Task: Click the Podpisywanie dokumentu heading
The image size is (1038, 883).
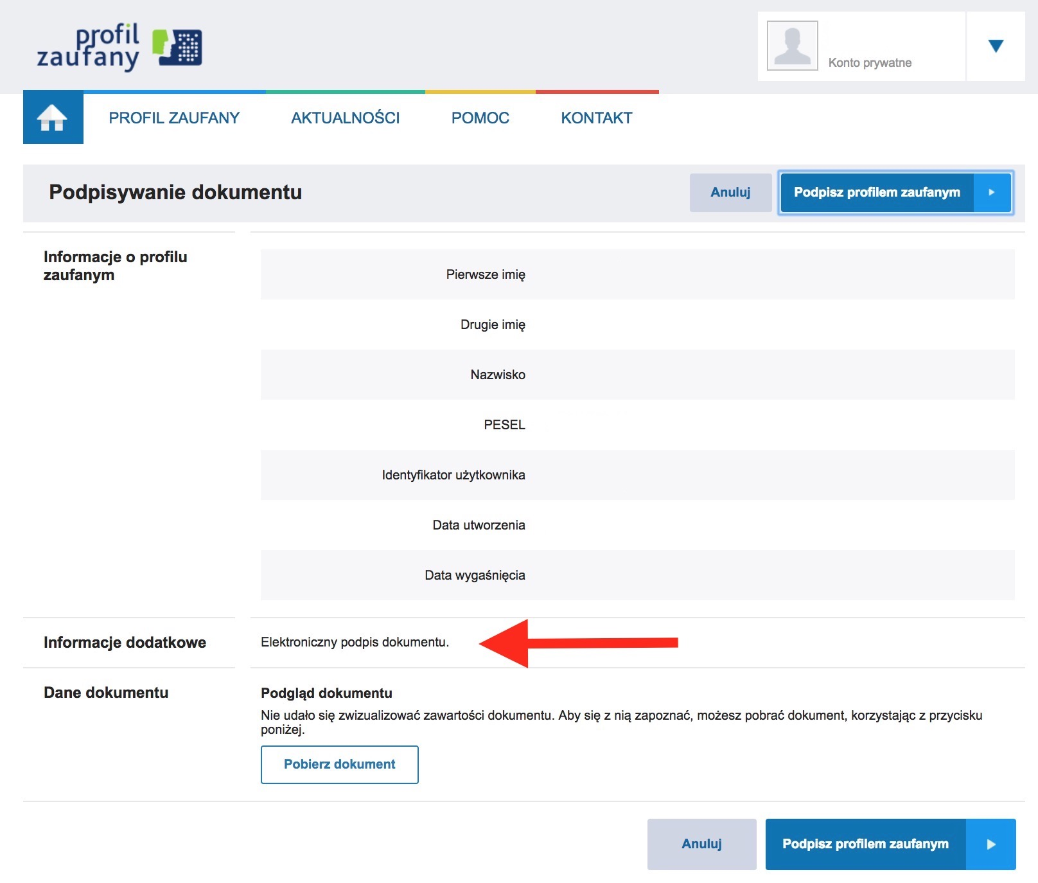Action: click(x=175, y=192)
